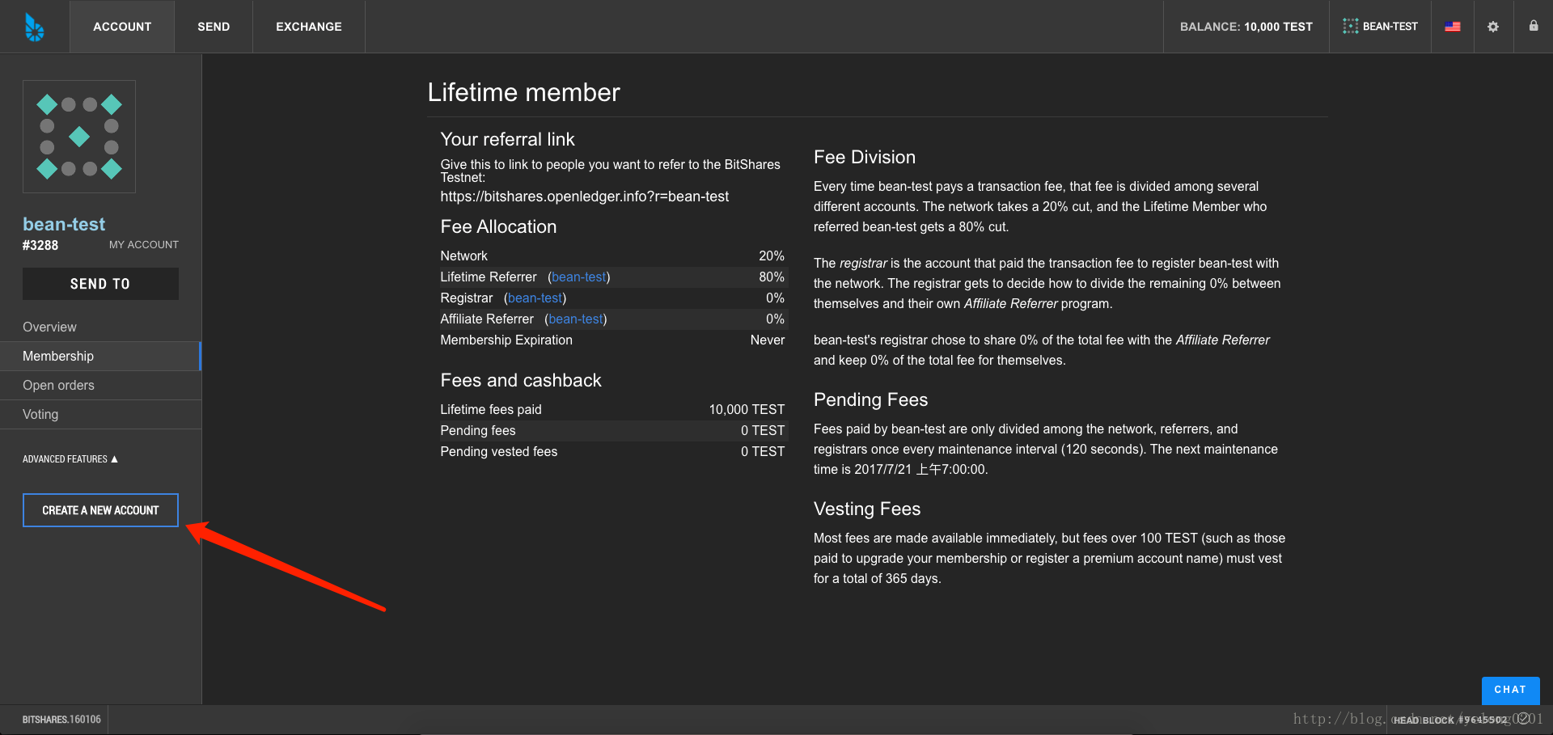
Task: Open the SEND menu tab
Action: coord(214,27)
